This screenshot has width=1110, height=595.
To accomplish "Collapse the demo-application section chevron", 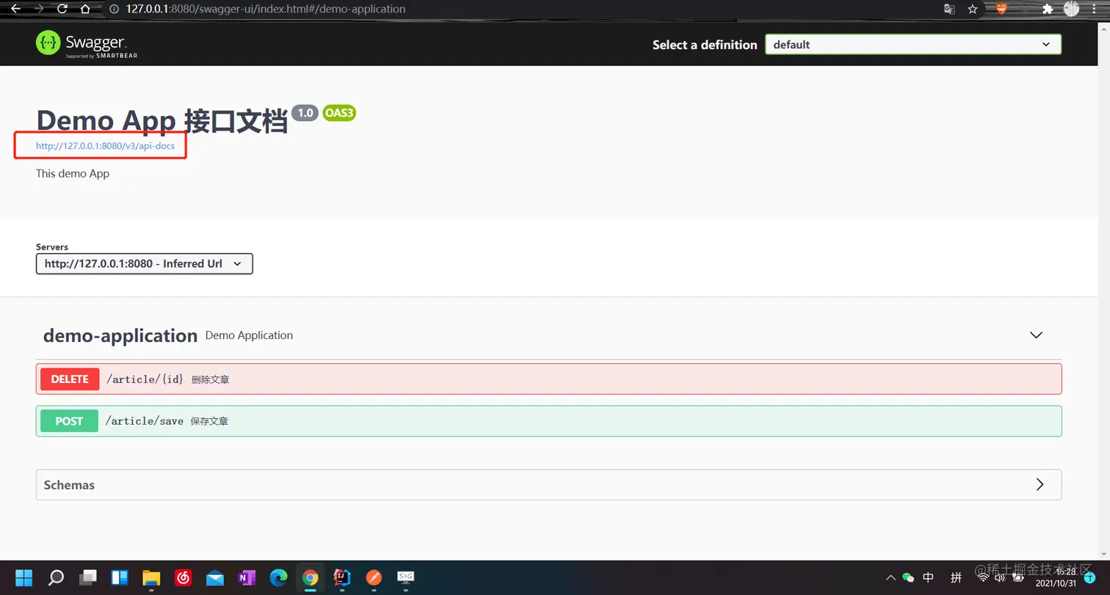I will (x=1036, y=335).
